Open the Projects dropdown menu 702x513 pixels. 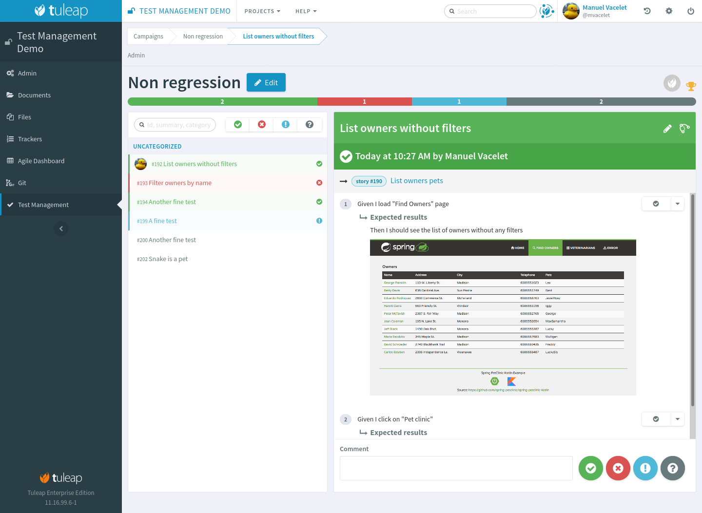[x=262, y=11]
